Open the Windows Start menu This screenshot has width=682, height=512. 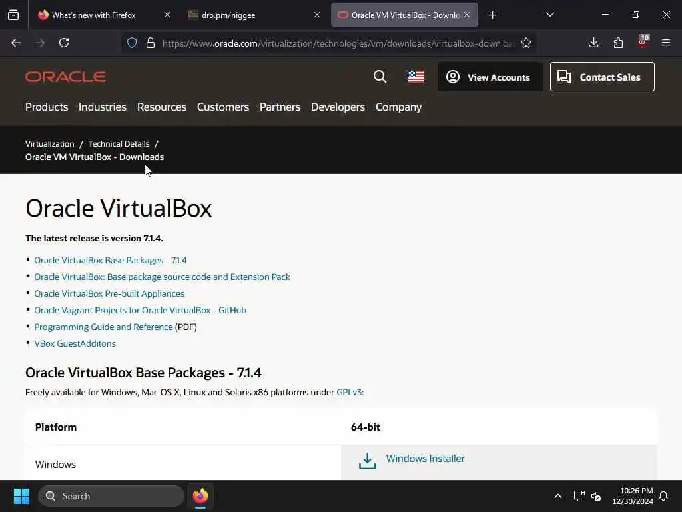click(21, 496)
